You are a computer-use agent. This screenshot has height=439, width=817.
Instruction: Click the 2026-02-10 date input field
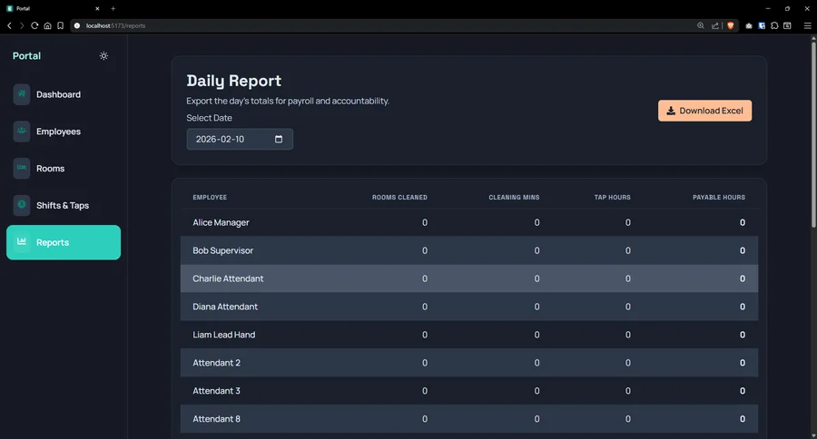click(240, 139)
